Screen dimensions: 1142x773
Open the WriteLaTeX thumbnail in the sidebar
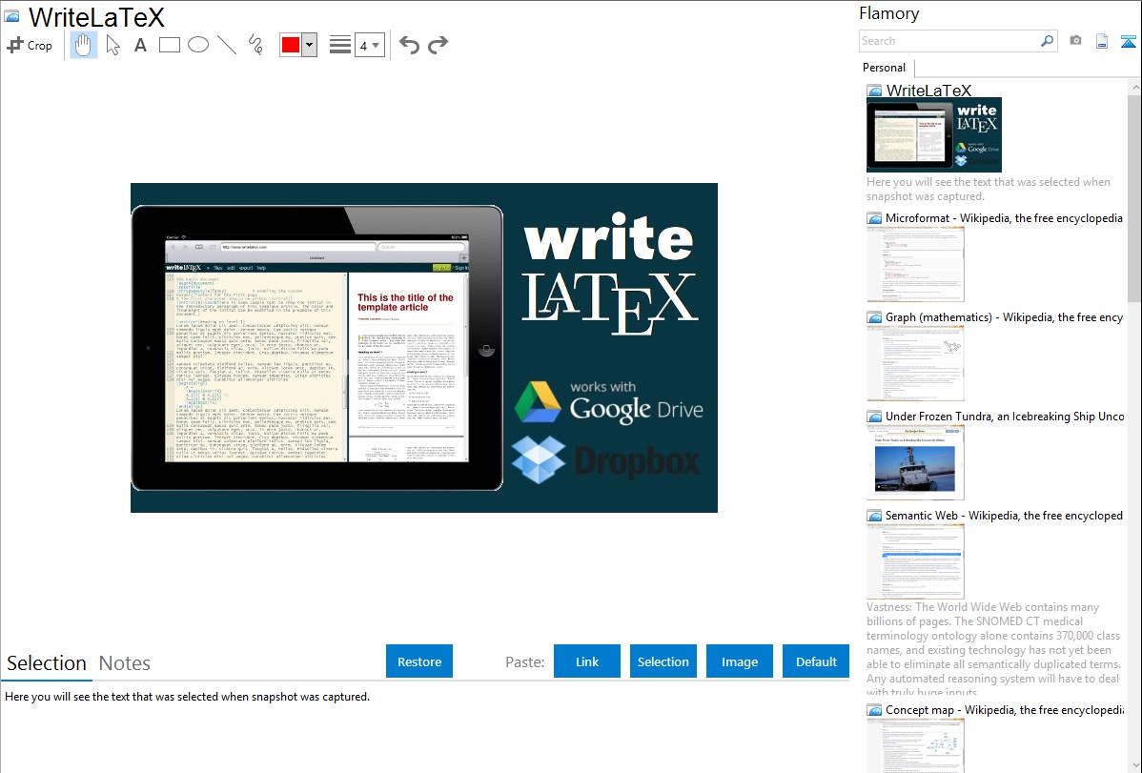point(933,134)
